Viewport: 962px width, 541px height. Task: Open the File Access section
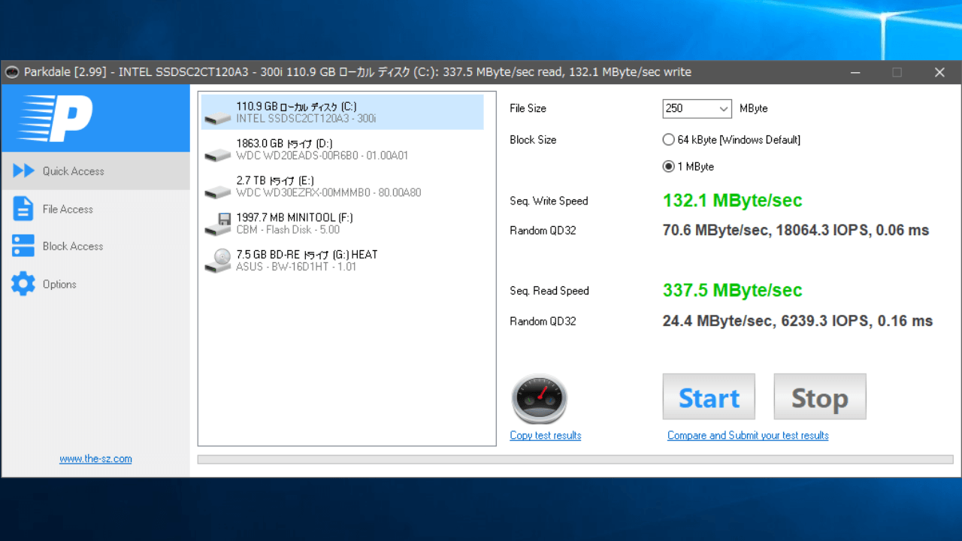point(95,209)
